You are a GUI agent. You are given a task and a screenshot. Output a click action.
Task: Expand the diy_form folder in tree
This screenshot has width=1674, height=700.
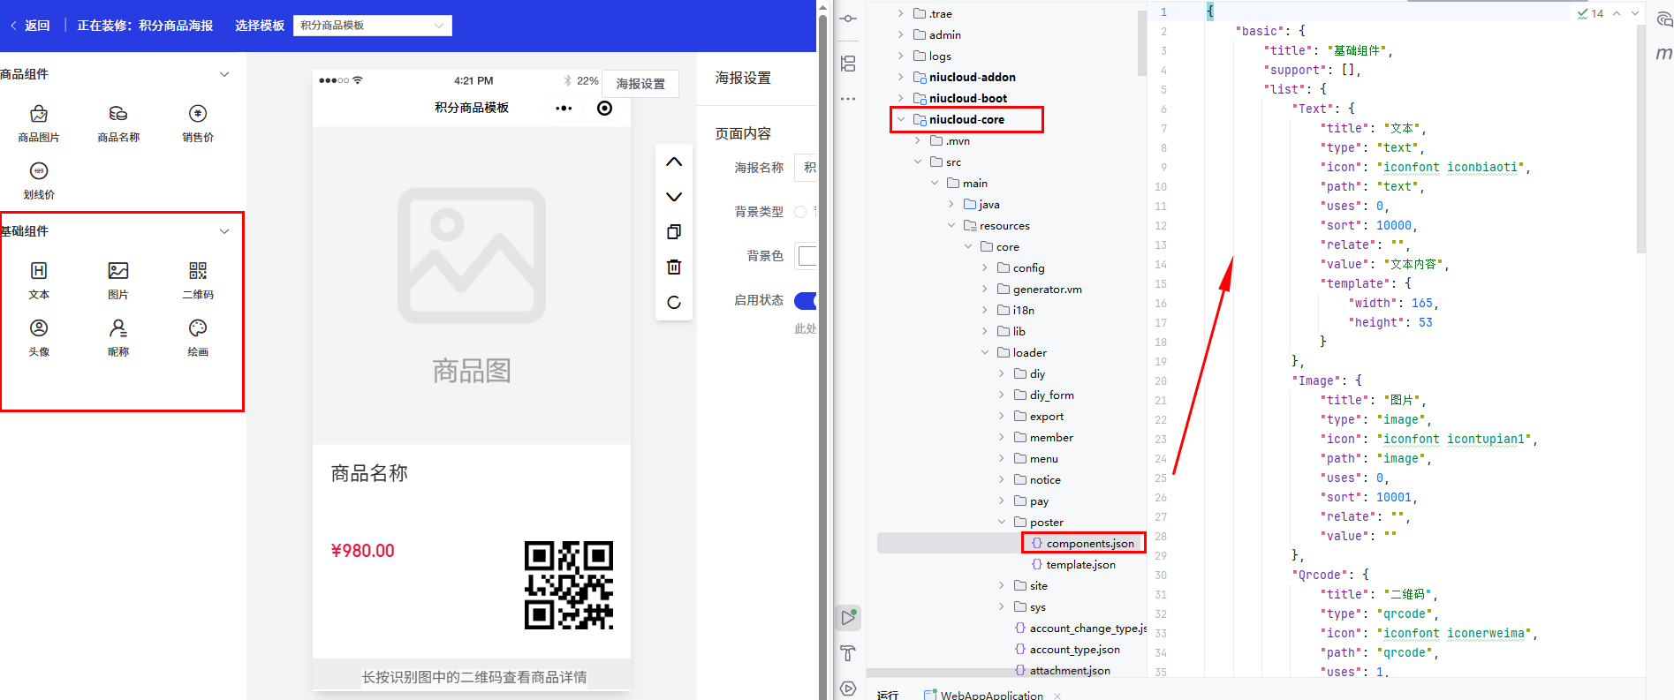point(1002,395)
